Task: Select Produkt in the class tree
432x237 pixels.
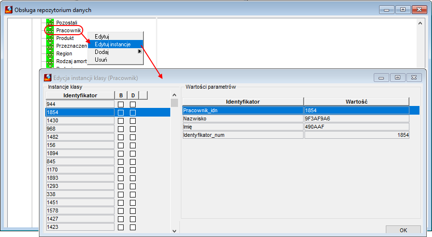Action: (x=65, y=38)
